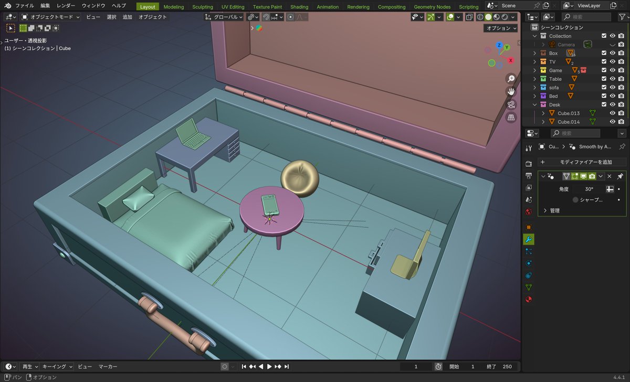Toggle modifier edit mode display button
The image size is (630, 382).
point(574,176)
